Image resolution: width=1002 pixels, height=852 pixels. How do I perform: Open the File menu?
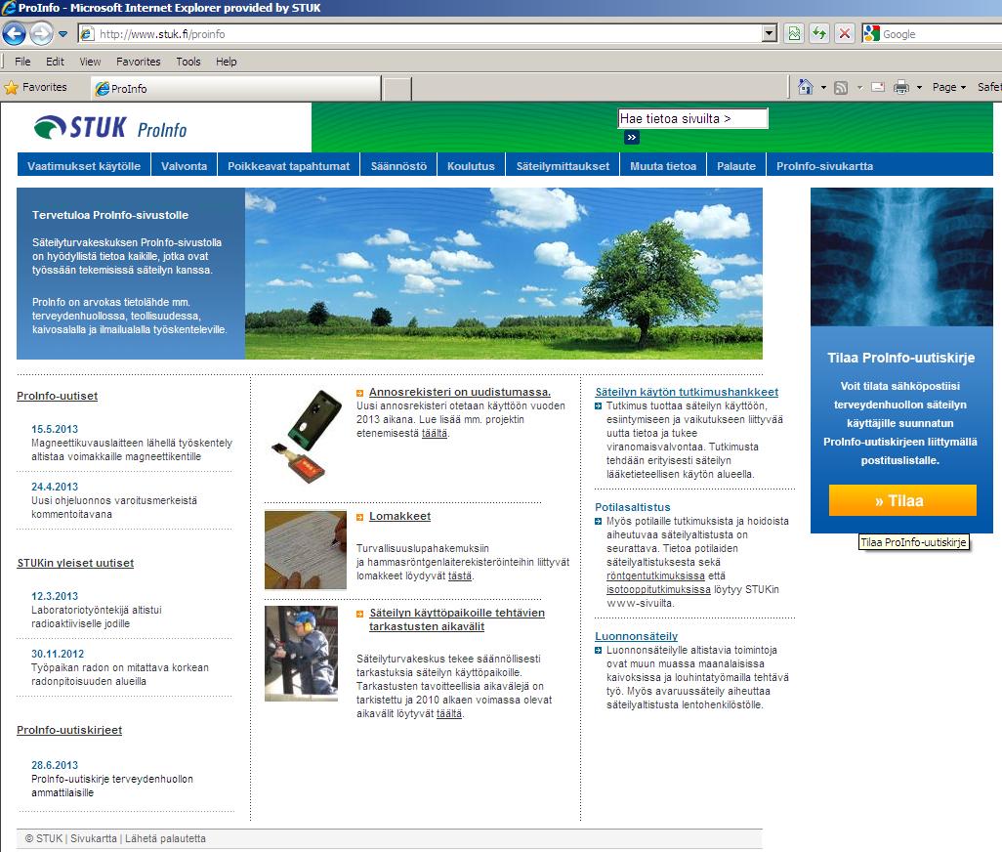pos(22,62)
